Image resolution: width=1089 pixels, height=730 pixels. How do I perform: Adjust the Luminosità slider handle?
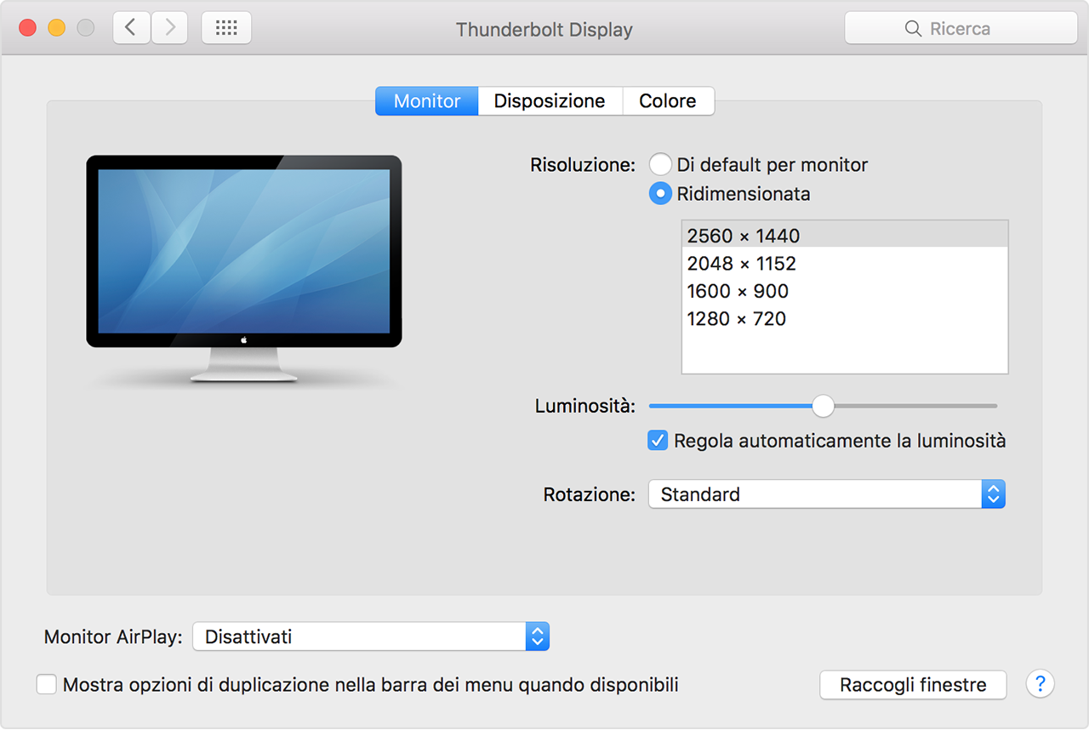(x=823, y=407)
